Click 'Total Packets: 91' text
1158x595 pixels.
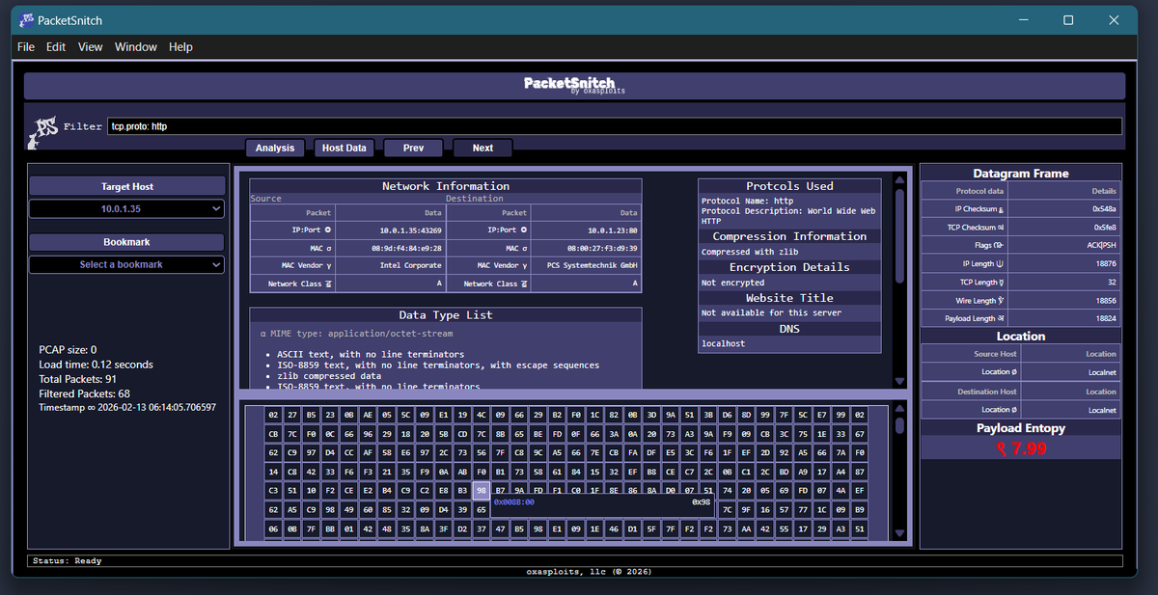[x=78, y=379]
